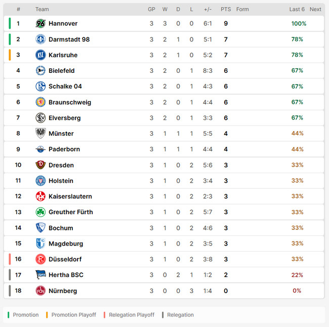This screenshot has height=327, width=329.
Task: Open the Braunschweig crest icon
Action: (x=40, y=102)
